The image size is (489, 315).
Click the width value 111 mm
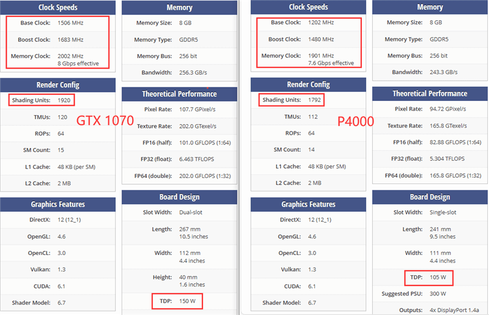click(440, 253)
